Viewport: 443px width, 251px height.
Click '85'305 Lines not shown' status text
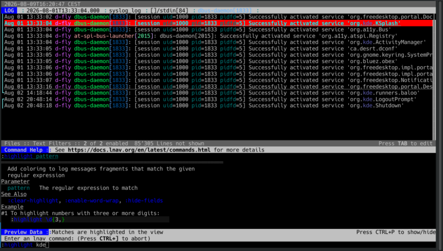[x=169, y=144]
